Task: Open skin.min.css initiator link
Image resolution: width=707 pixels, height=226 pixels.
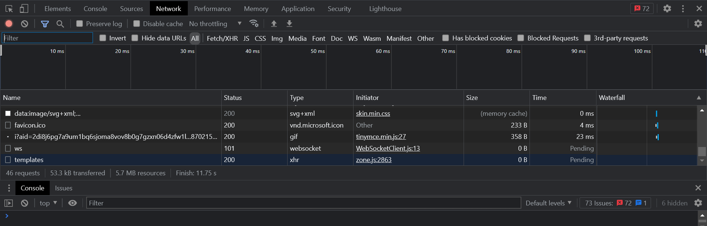Action: (x=373, y=114)
